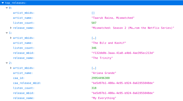Click the listen_count value 318
This screenshot has width=183, height=101.
coord(94,88)
